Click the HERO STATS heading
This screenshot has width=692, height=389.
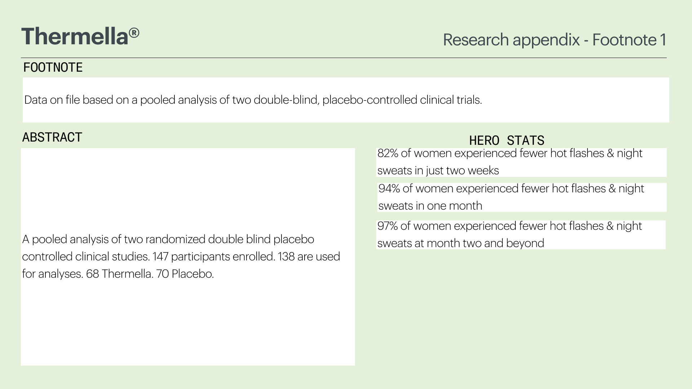[507, 140]
